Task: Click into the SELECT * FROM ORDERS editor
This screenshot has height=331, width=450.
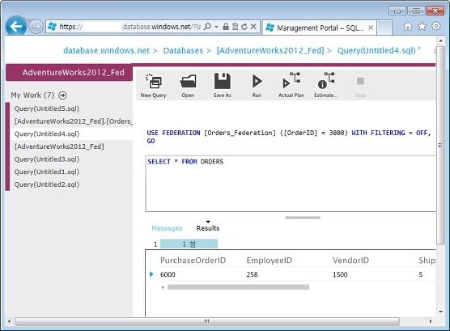Action: [x=291, y=184]
